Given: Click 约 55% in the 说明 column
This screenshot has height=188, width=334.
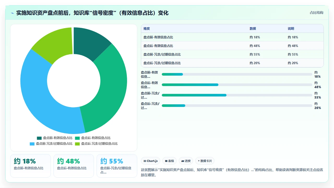Looking at the screenshot, I should point(293,54).
